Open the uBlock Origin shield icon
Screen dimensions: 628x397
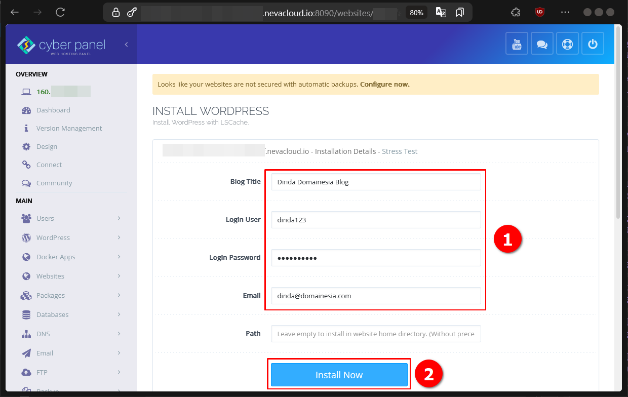540,13
